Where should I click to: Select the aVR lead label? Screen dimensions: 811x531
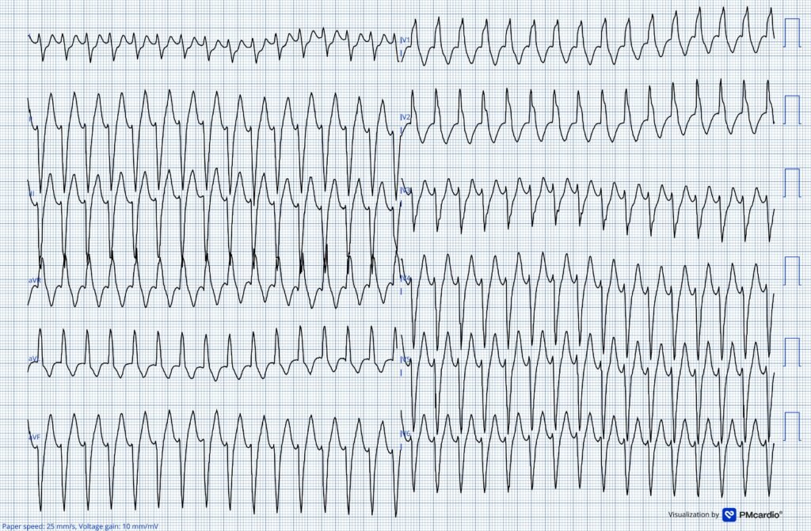[x=35, y=280]
